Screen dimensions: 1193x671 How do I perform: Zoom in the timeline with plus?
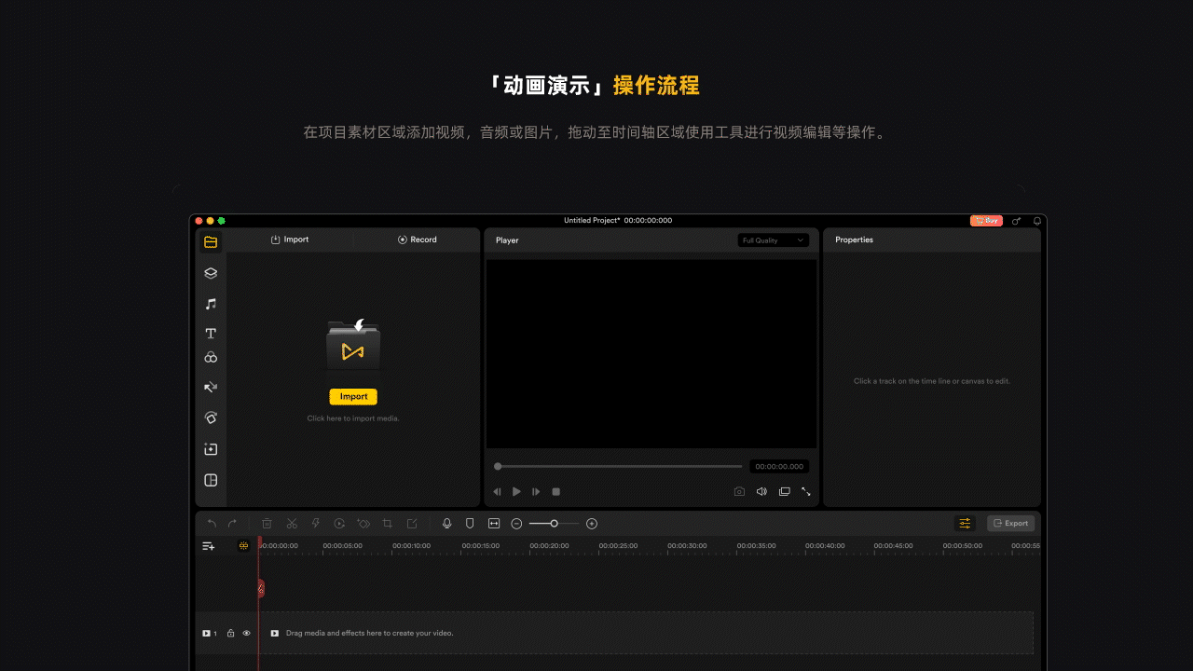click(x=592, y=524)
